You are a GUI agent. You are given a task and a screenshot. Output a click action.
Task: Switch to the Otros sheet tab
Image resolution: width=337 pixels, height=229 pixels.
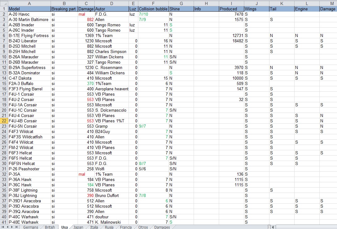(x=143, y=227)
